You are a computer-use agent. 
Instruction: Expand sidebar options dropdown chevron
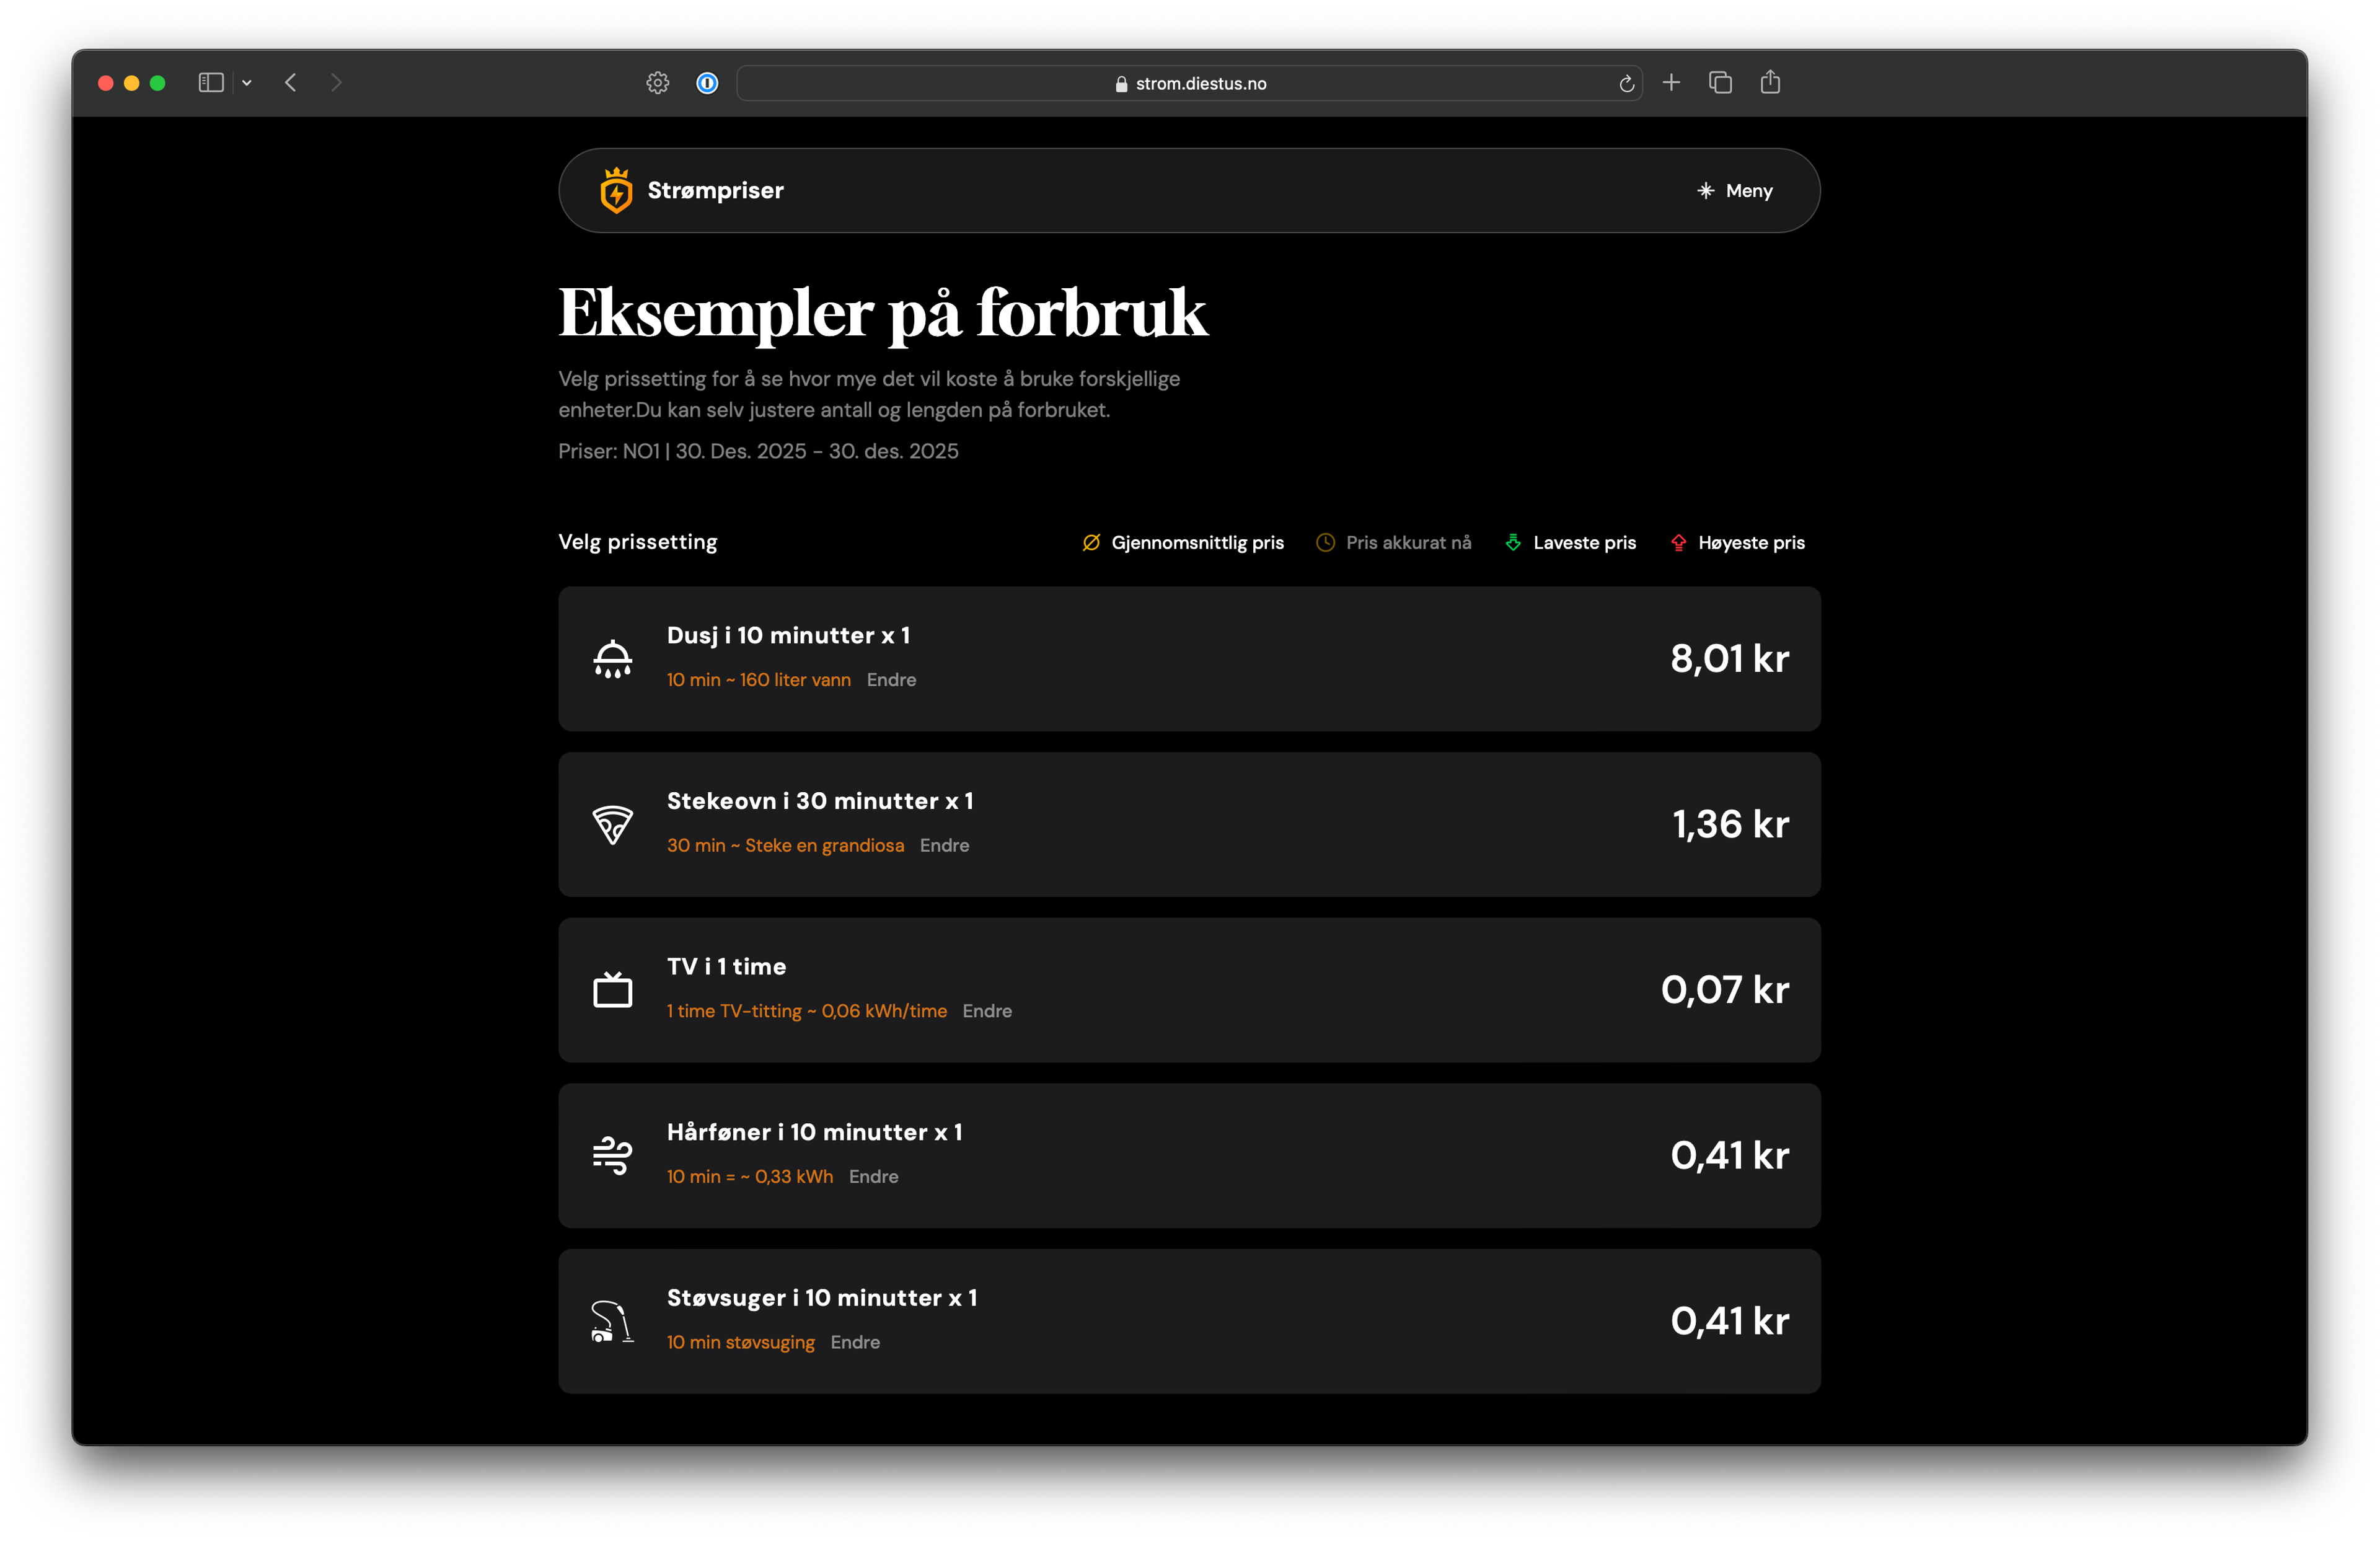[x=247, y=83]
